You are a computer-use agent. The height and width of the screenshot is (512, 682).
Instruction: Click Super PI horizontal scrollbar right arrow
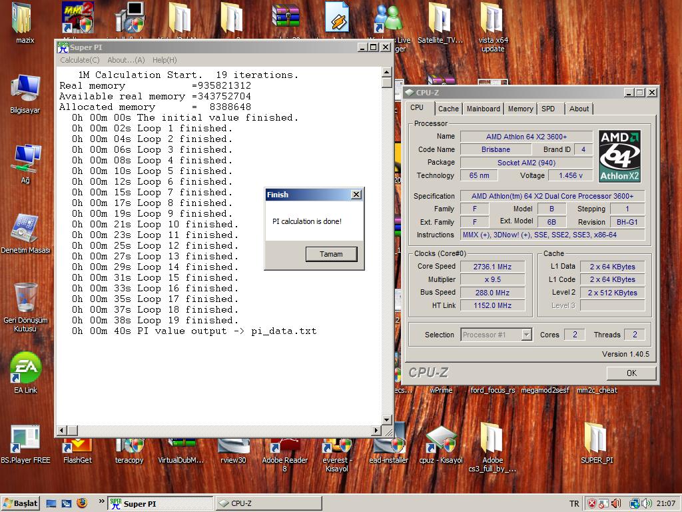pos(377,431)
